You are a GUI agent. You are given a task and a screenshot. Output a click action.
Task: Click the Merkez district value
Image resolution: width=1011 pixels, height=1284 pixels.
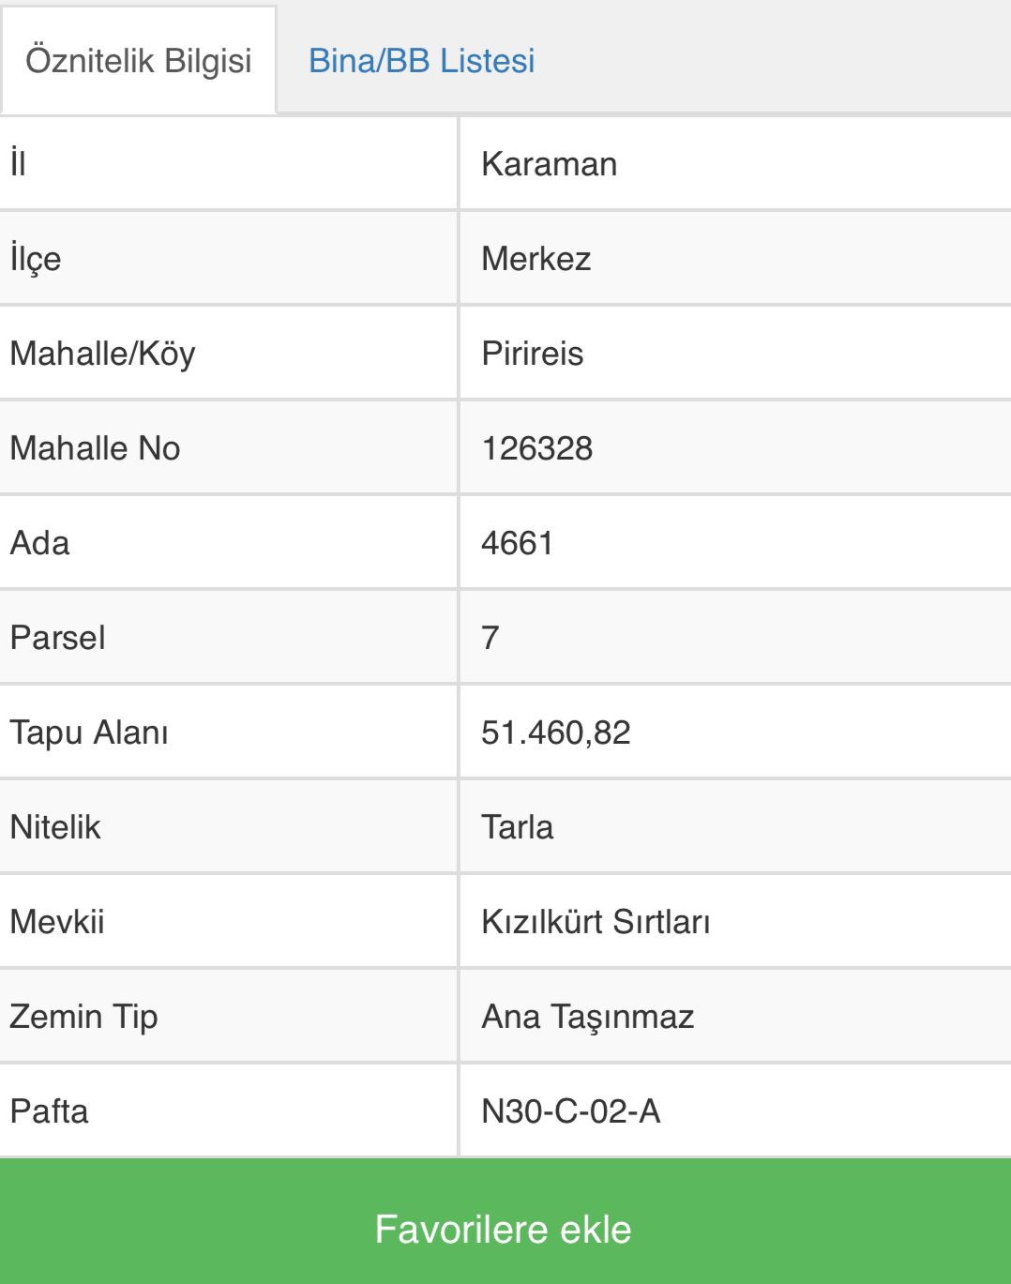536,259
